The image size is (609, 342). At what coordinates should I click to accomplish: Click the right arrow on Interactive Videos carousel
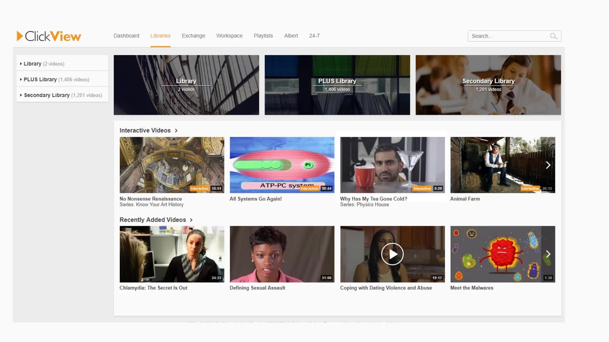548,165
